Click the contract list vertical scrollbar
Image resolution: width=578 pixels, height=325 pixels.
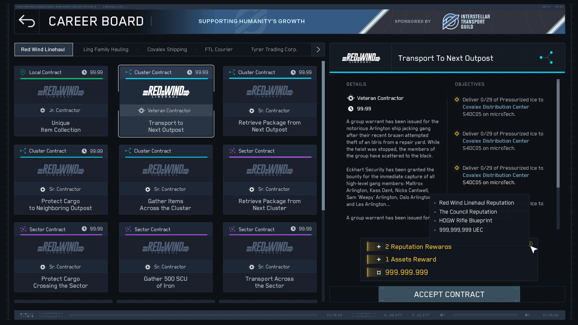point(323,135)
